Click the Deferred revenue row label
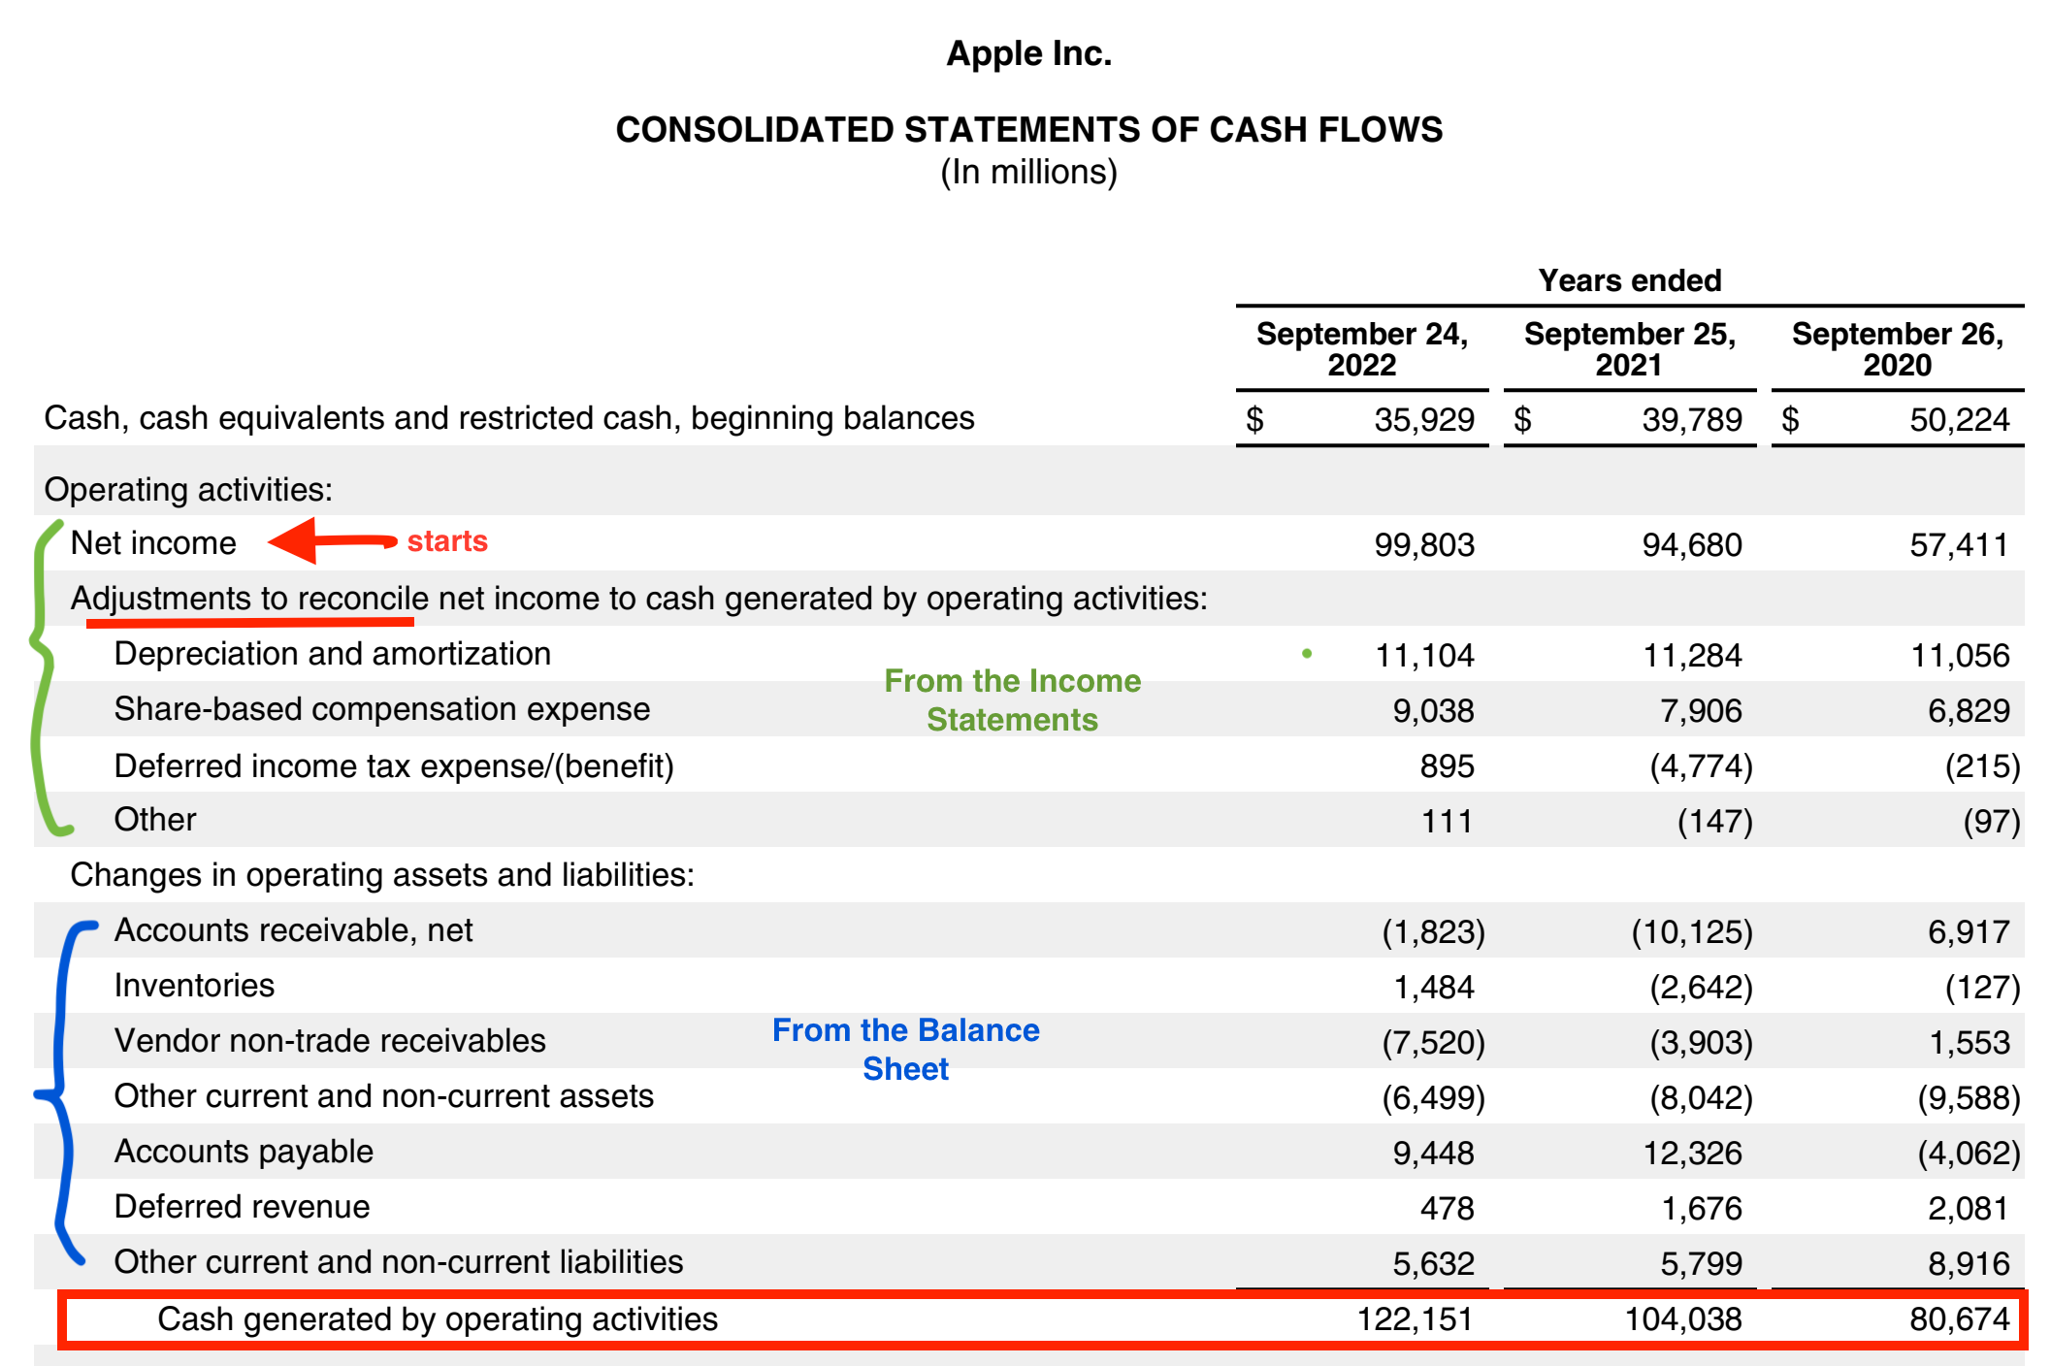The width and height of the screenshot is (2051, 1366). 242,1207
